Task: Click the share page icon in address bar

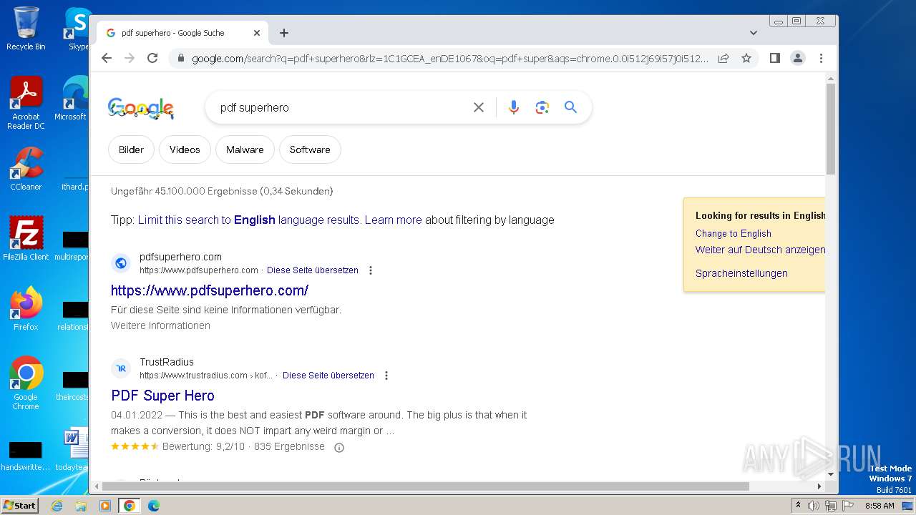Action: click(723, 58)
